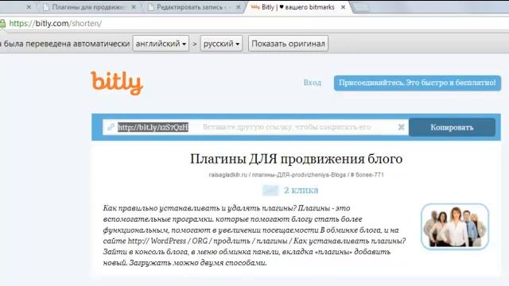Click the group of people thumbnail
Image resolution: width=509 pixels, height=286 pixels.
[455, 226]
